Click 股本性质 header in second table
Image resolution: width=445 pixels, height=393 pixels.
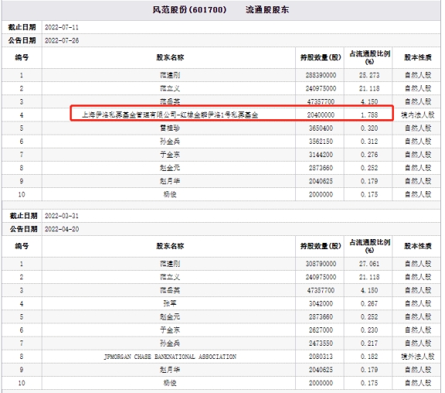coord(417,246)
